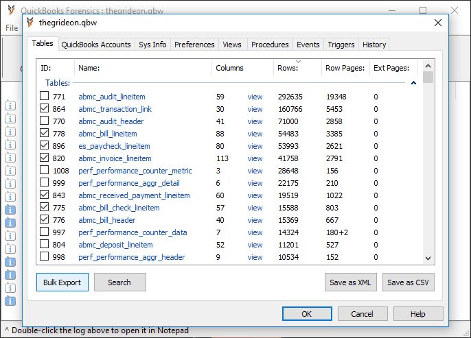
Task: Open view link for abmc_invoice_lineitem
Action: [255, 158]
